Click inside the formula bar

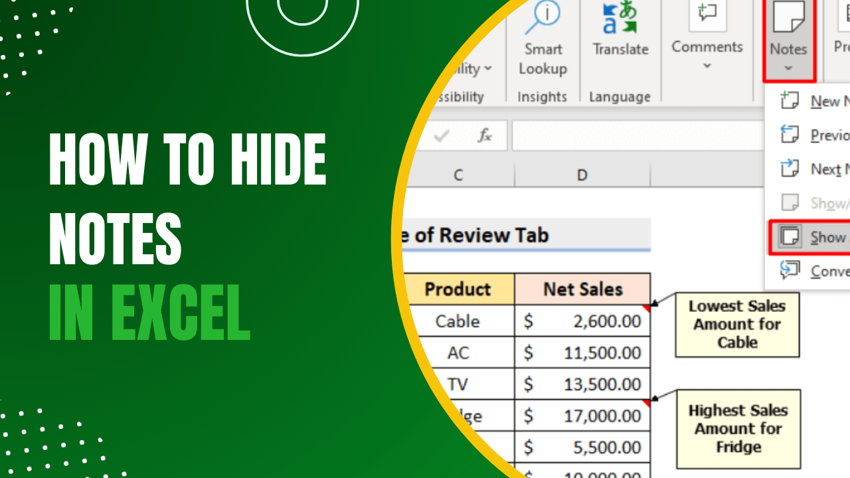click(637, 135)
